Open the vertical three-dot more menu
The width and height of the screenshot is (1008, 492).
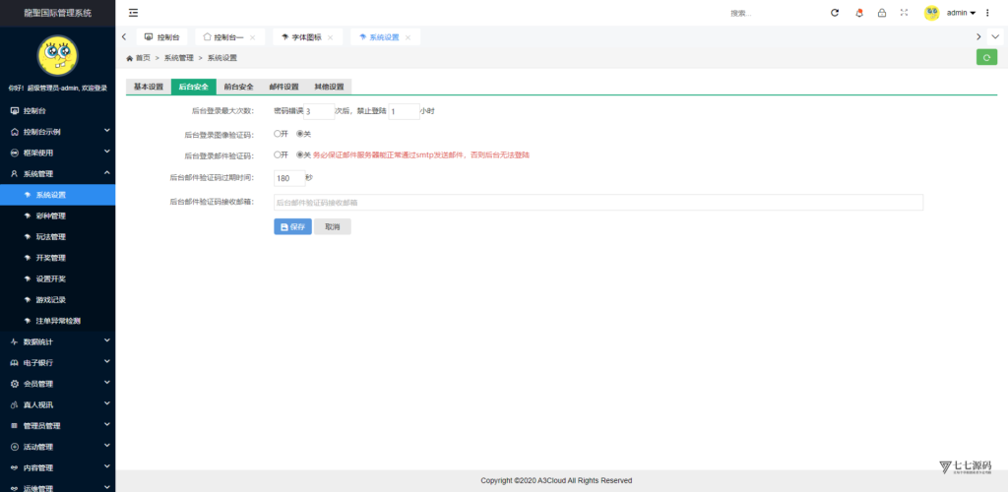click(987, 13)
